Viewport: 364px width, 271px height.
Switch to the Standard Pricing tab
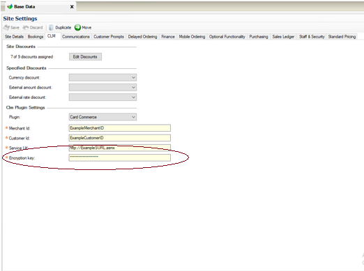pyautogui.click(x=342, y=37)
